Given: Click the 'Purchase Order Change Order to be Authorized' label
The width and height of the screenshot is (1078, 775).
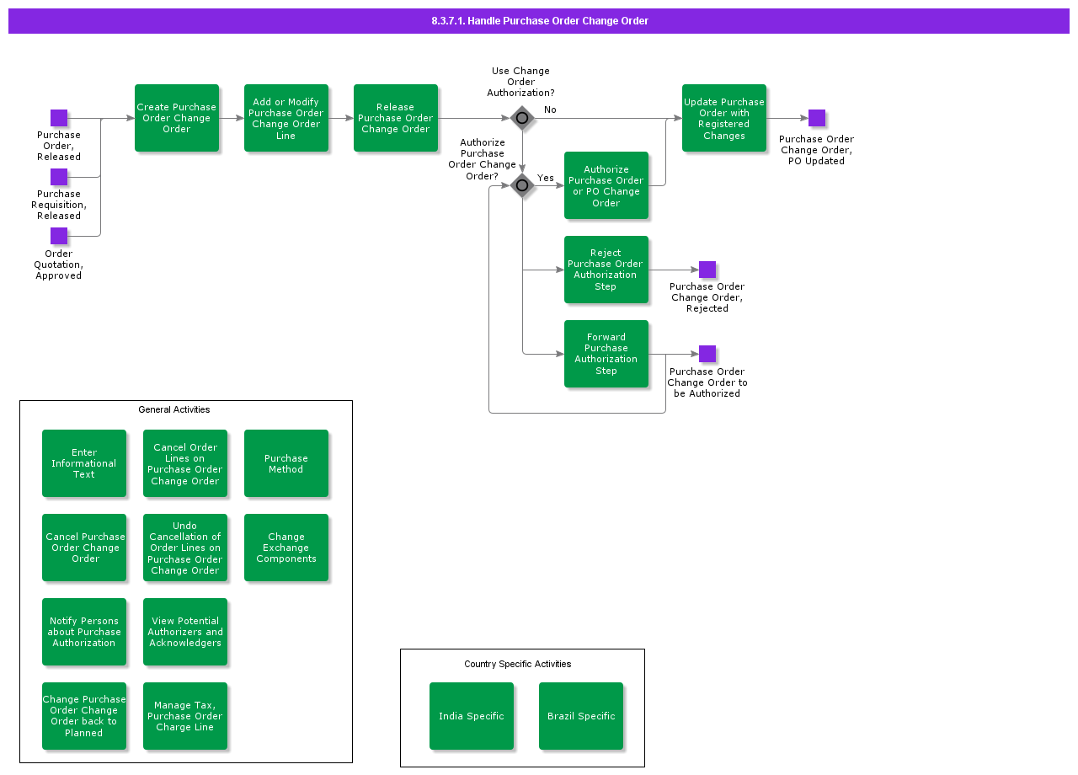Looking at the screenshot, I should pos(707,382).
